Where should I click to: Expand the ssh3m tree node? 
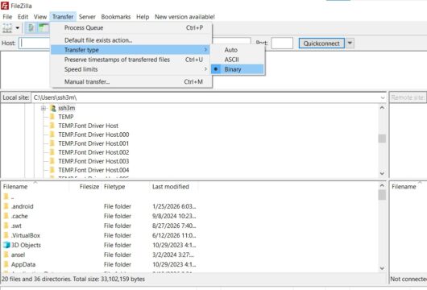44,109
